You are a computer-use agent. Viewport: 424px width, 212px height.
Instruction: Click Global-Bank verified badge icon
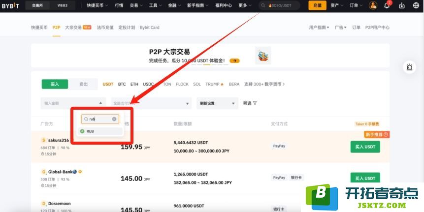pos(80,172)
